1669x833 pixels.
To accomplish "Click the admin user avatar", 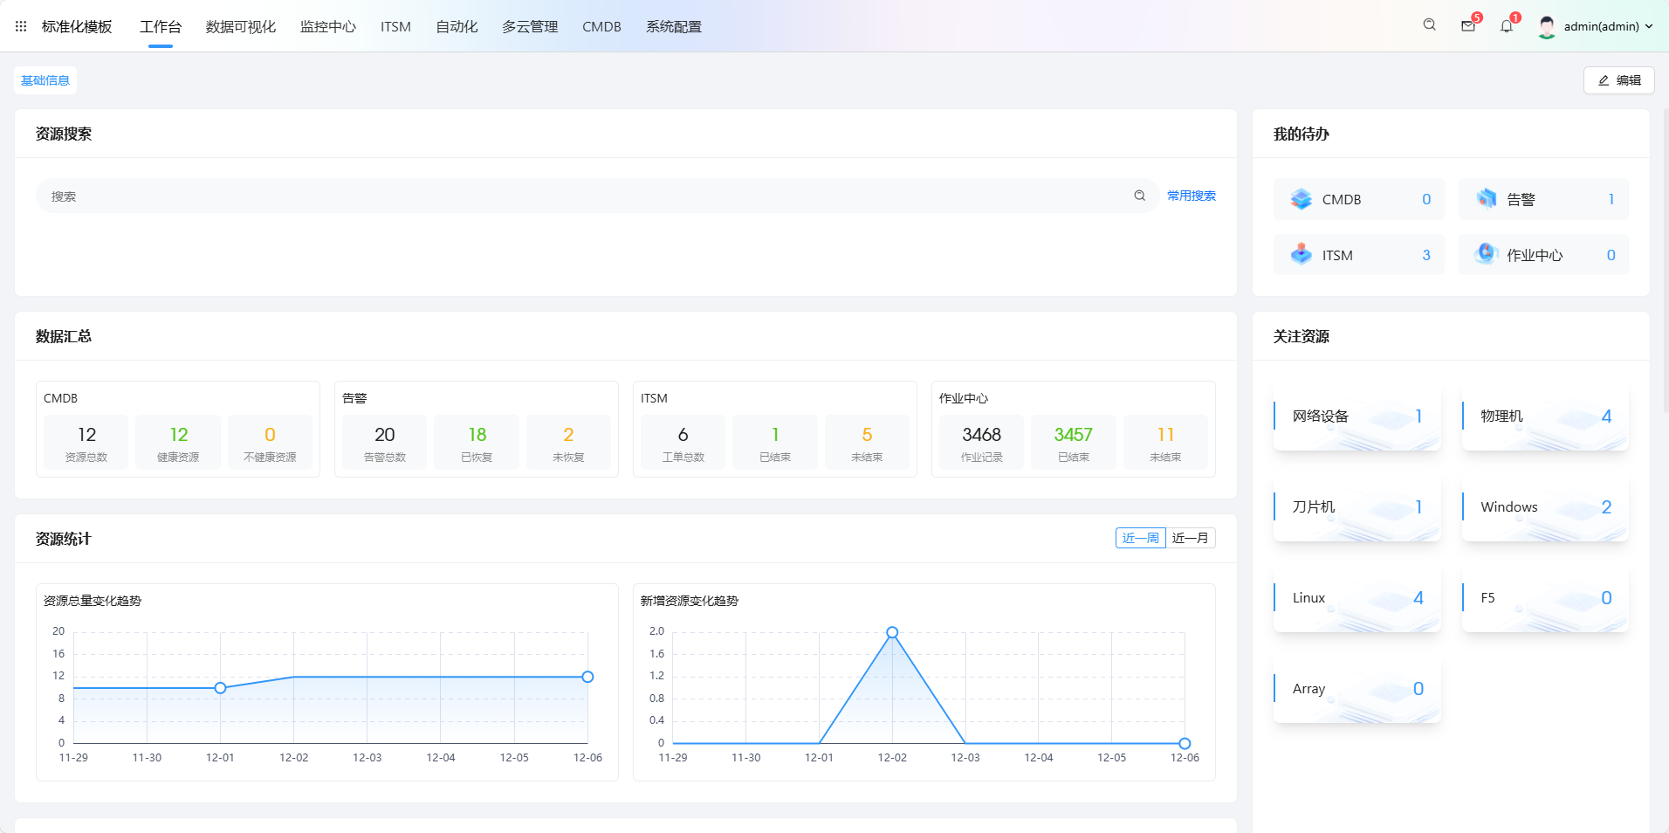I will (x=1547, y=26).
